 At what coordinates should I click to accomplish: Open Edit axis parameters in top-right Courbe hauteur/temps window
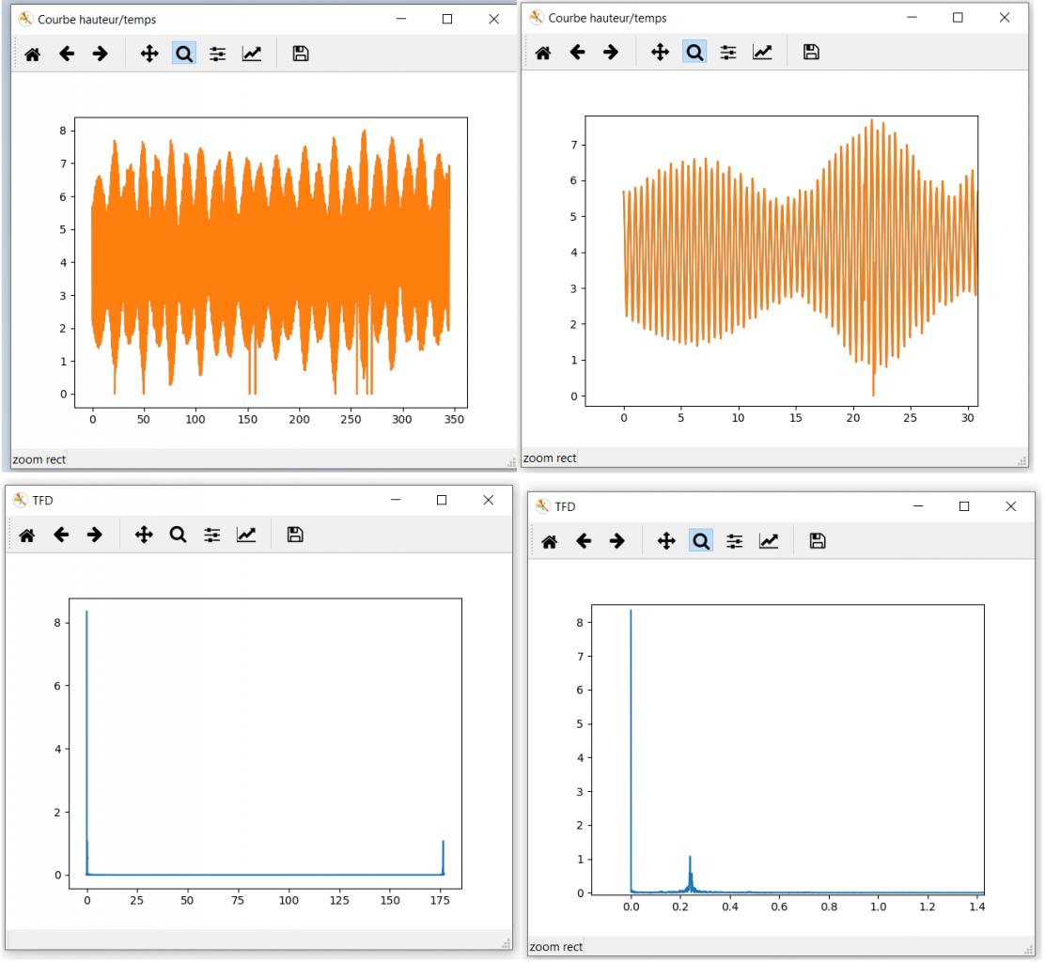coord(762,53)
